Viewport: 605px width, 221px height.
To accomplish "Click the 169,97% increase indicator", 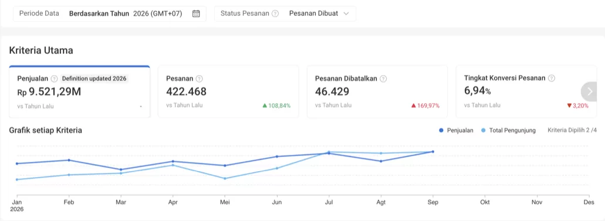I will (x=425, y=106).
